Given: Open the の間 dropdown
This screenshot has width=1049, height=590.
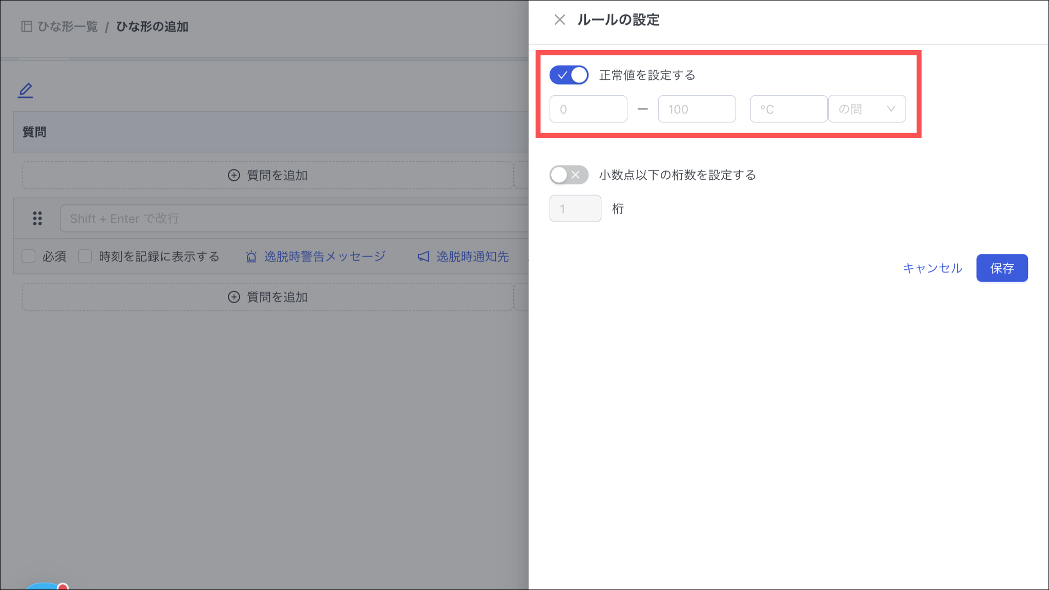Looking at the screenshot, I should (x=867, y=109).
